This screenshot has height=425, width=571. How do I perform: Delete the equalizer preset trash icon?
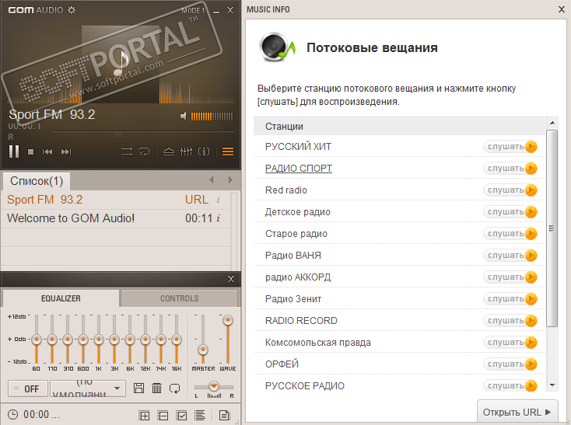(156, 388)
